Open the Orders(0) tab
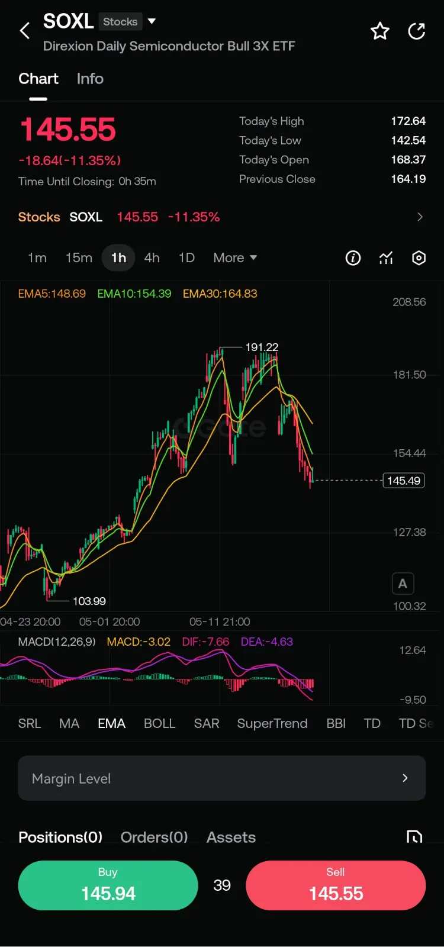Viewport: 444px width, 947px height. (155, 837)
